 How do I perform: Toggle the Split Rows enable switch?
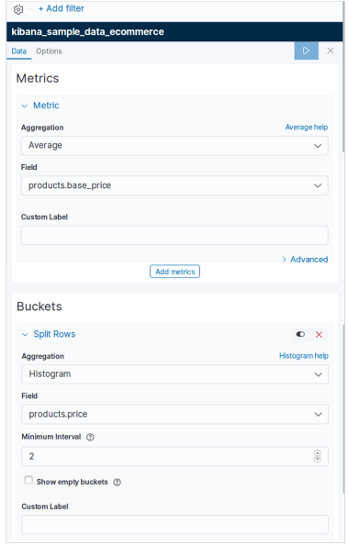300,335
